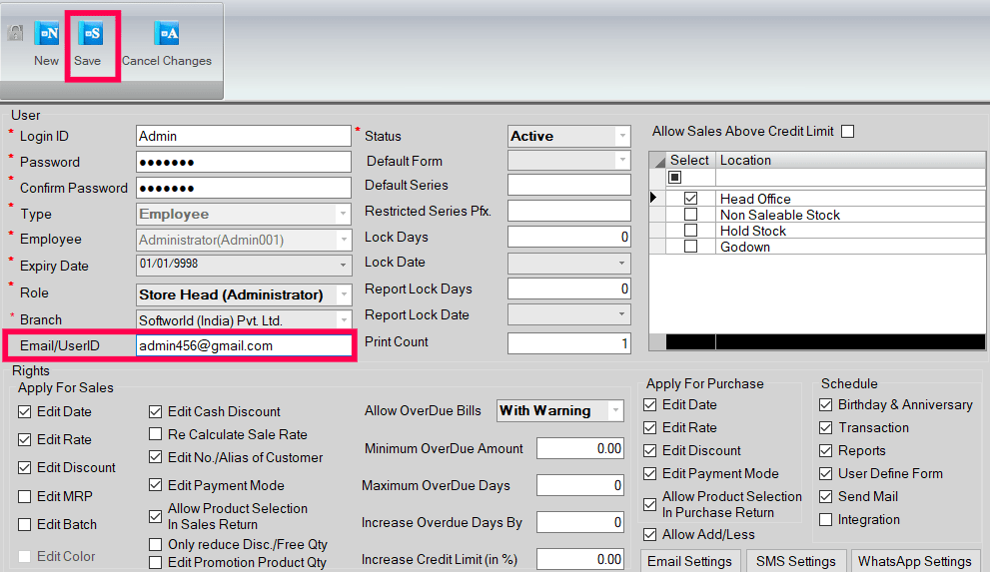Open the Email Settings tab
The height and width of the screenshot is (572, 990).
click(x=689, y=561)
